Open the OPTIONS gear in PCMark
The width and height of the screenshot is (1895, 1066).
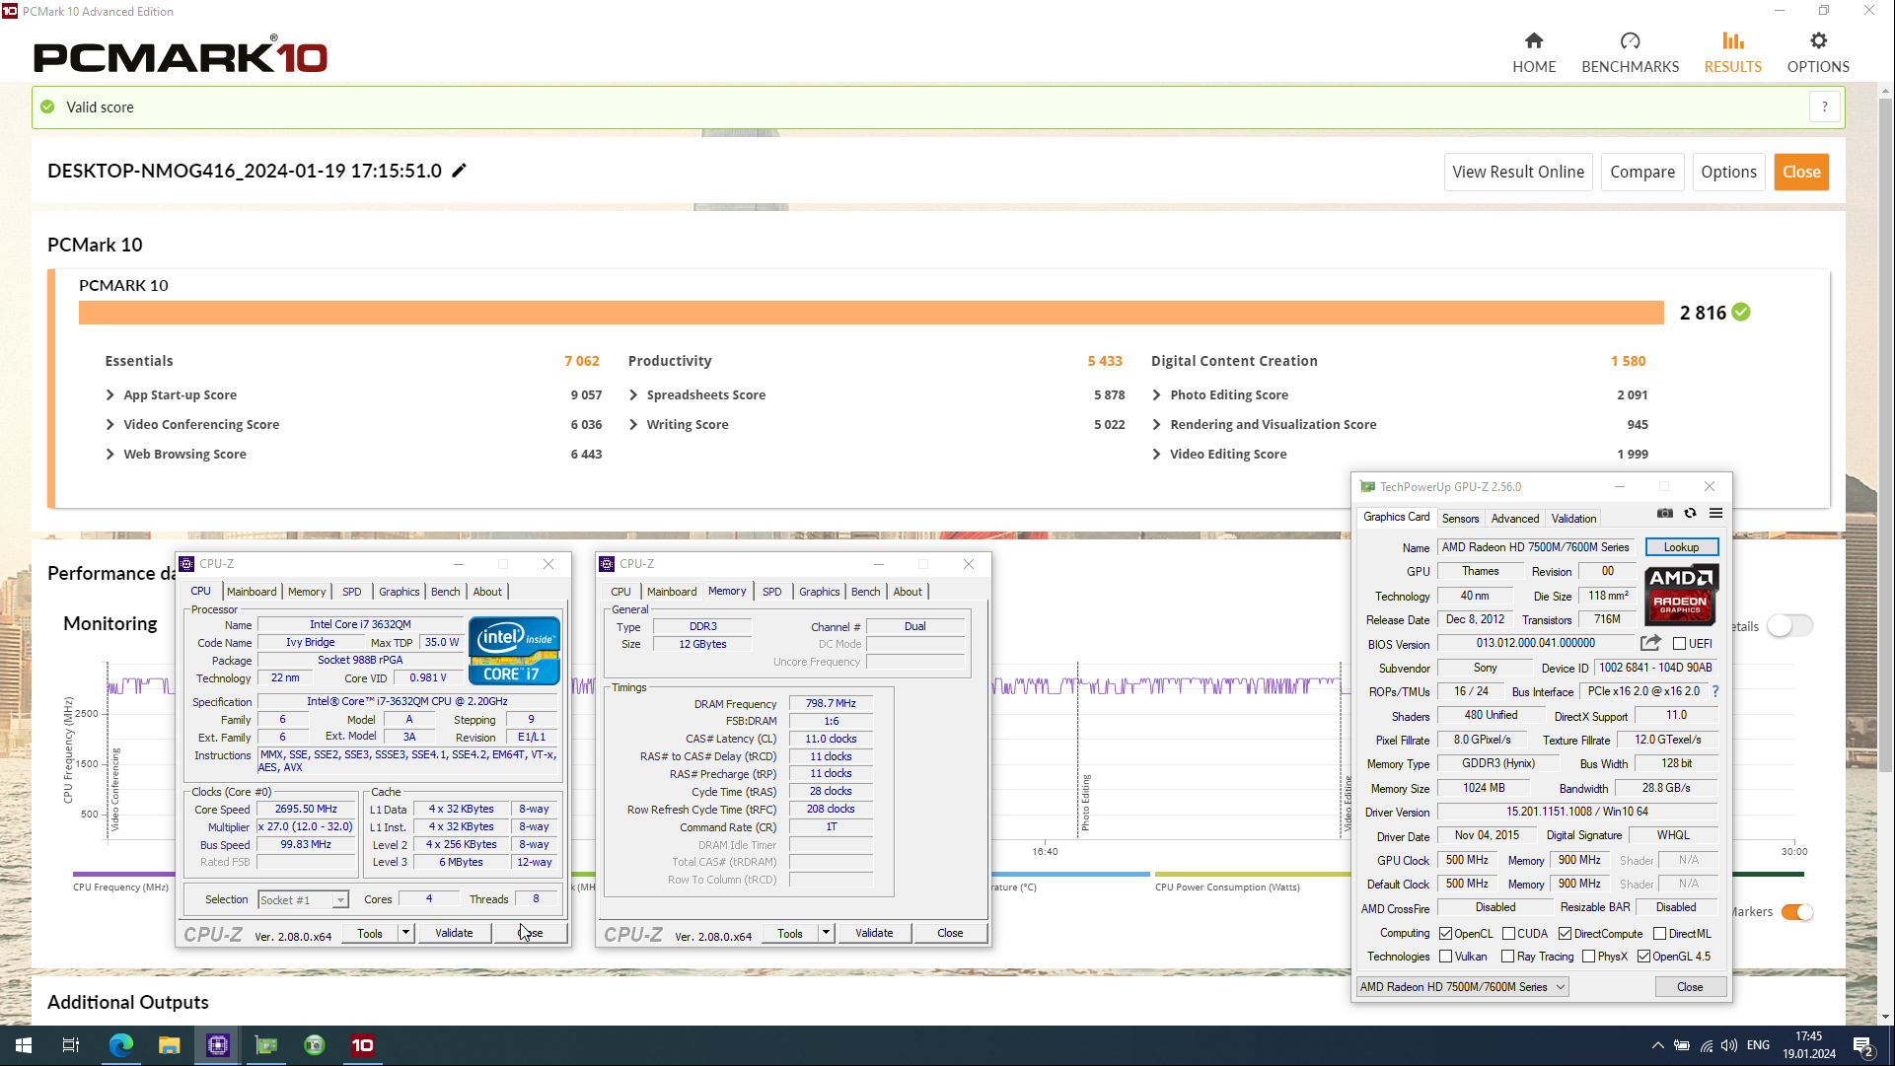click(1818, 52)
